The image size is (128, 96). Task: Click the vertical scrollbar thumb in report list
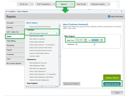coord(60,56)
